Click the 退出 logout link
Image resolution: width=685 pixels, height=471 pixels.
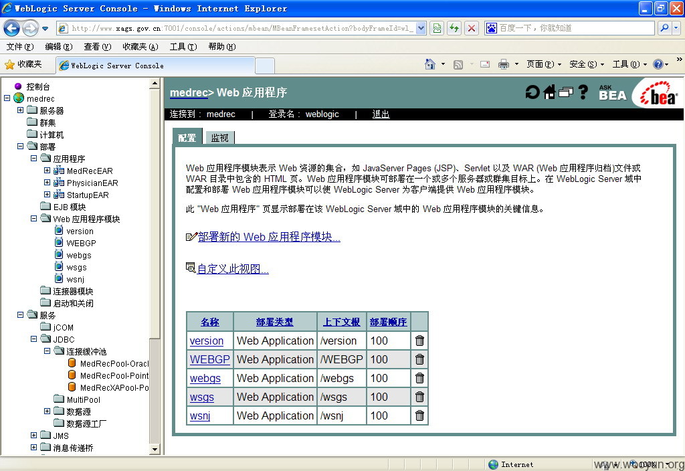[381, 114]
